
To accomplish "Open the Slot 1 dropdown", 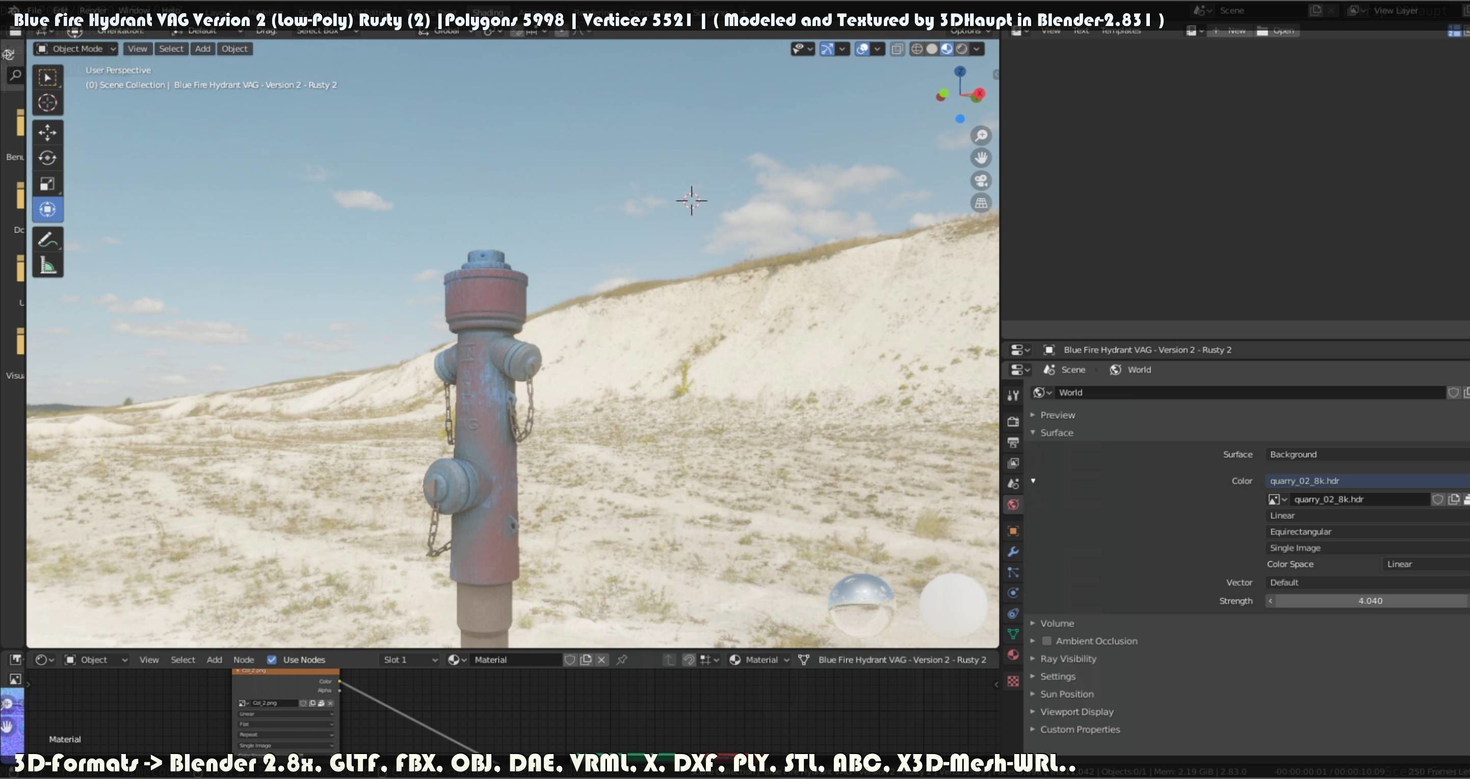I will tap(410, 660).
